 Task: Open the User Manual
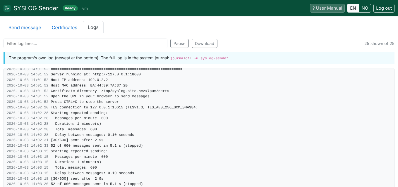point(327,8)
